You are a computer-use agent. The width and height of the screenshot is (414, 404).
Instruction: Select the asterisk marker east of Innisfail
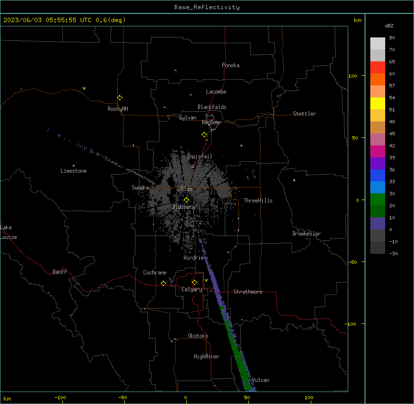[241, 145]
